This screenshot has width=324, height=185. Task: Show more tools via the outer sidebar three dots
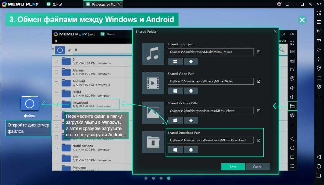coord(319,96)
